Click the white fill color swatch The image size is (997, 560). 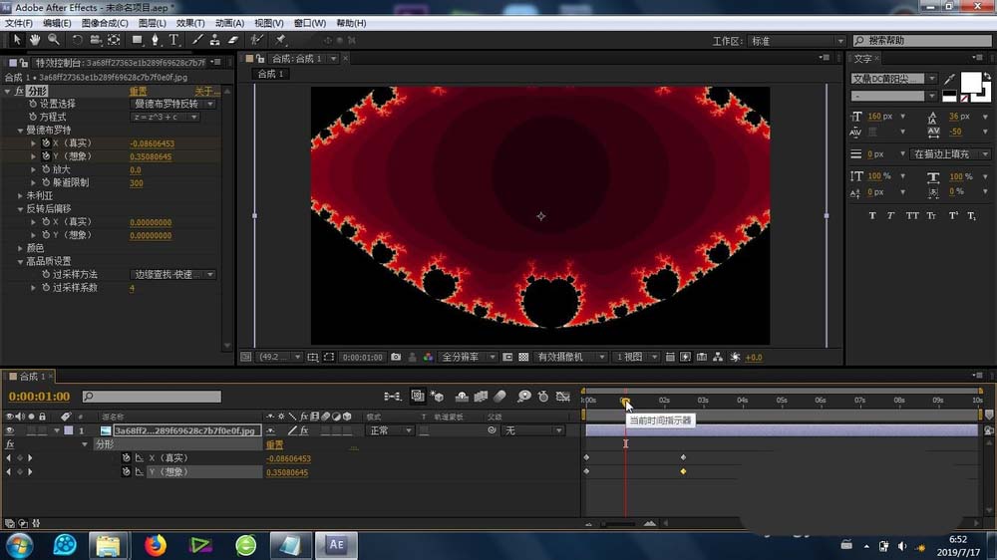(x=970, y=83)
